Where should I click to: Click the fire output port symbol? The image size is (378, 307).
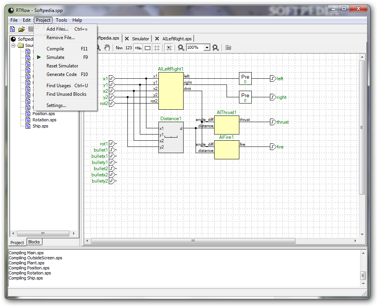[x=273, y=147]
